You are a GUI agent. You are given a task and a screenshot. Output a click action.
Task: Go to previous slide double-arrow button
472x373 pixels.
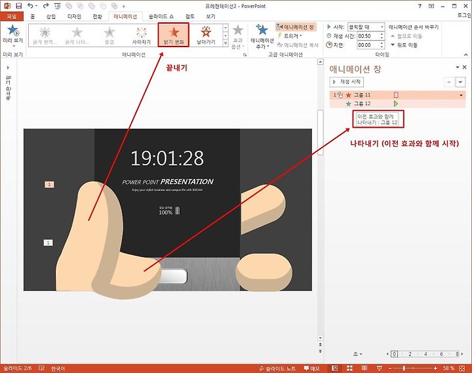[321, 344]
